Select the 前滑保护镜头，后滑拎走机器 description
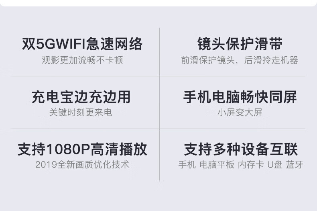 [240, 60]
